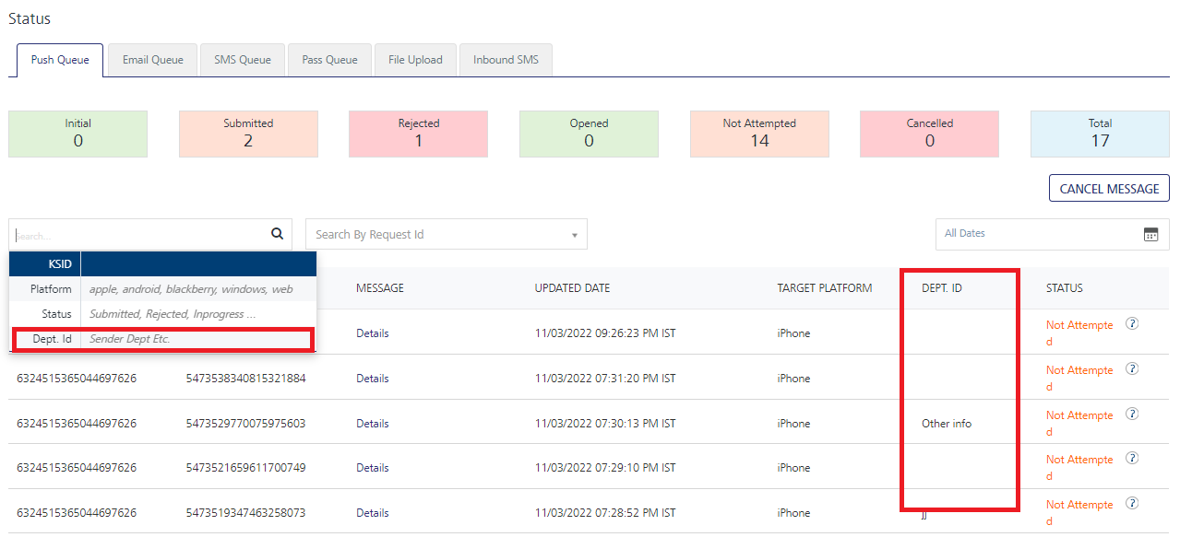Open the SMS Queue tab
Screen dimensions: 1180x537
click(x=243, y=60)
